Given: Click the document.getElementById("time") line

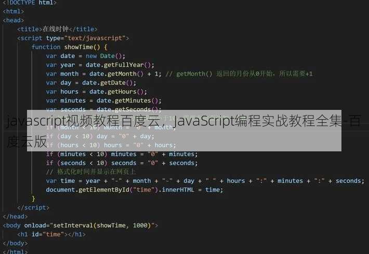Looking at the screenshot, I should 135,190.
